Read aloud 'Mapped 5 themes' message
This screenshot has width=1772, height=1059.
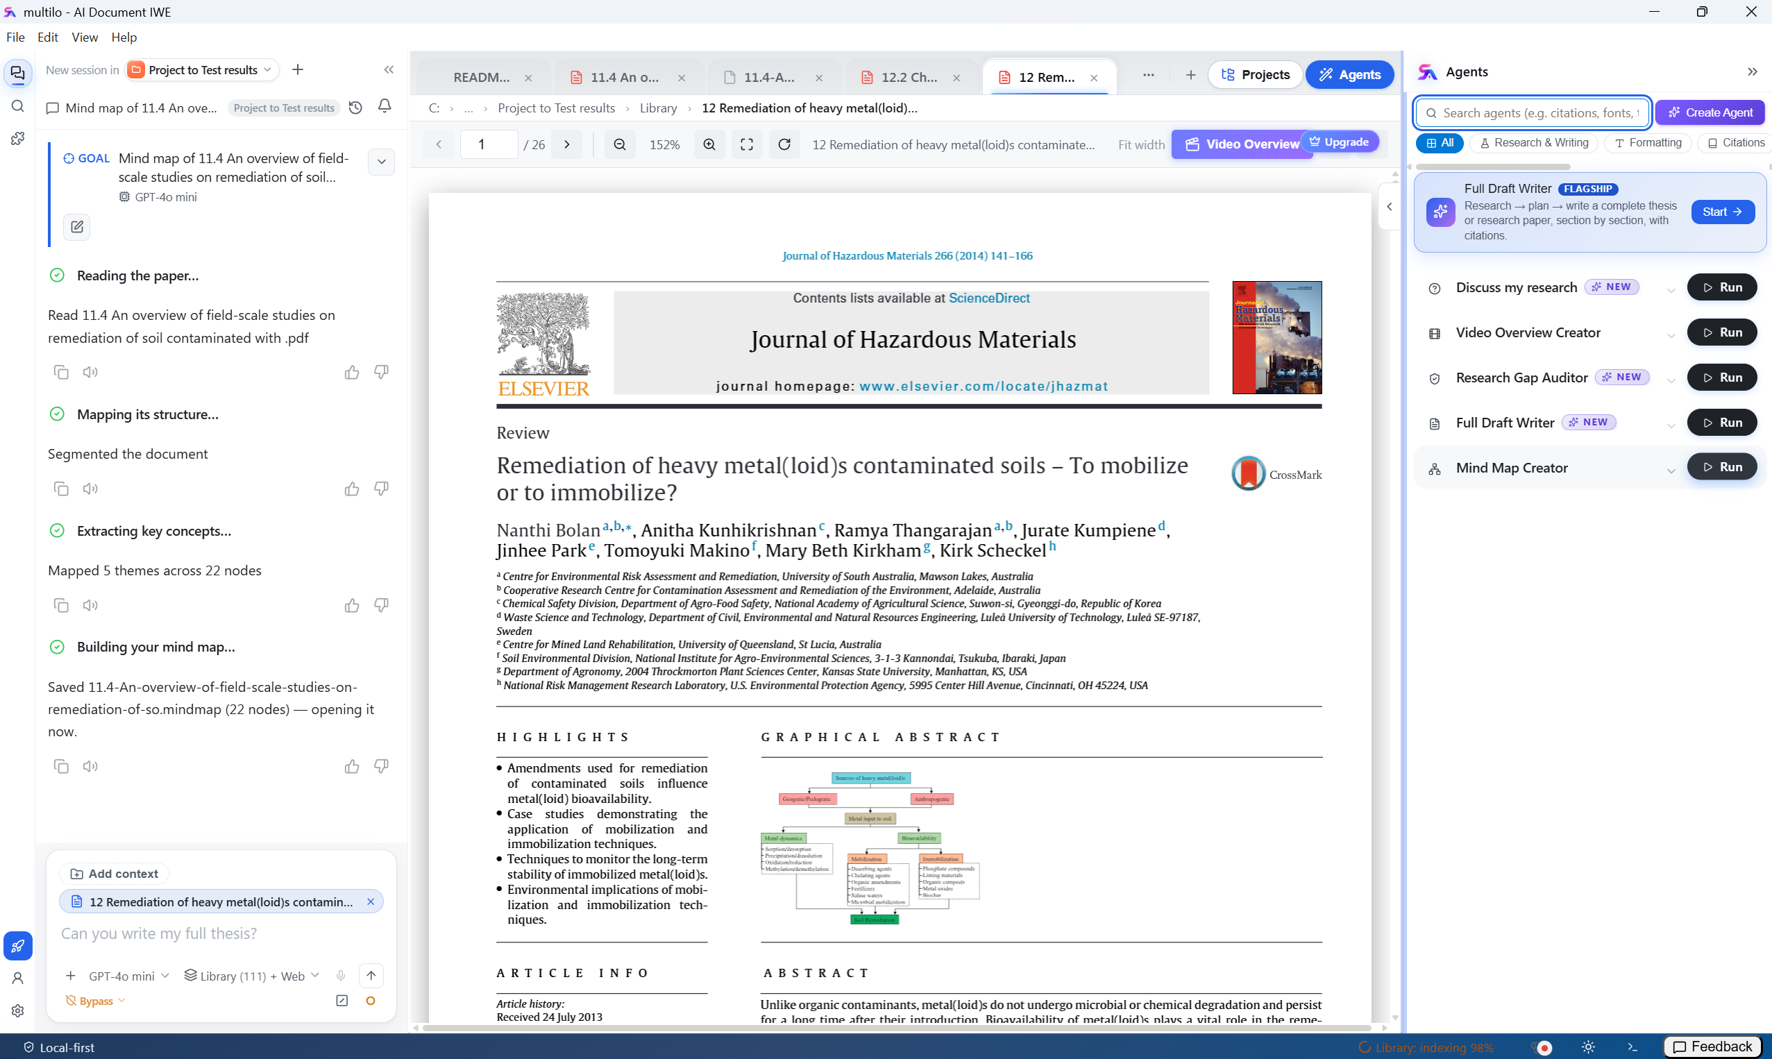[x=90, y=605]
